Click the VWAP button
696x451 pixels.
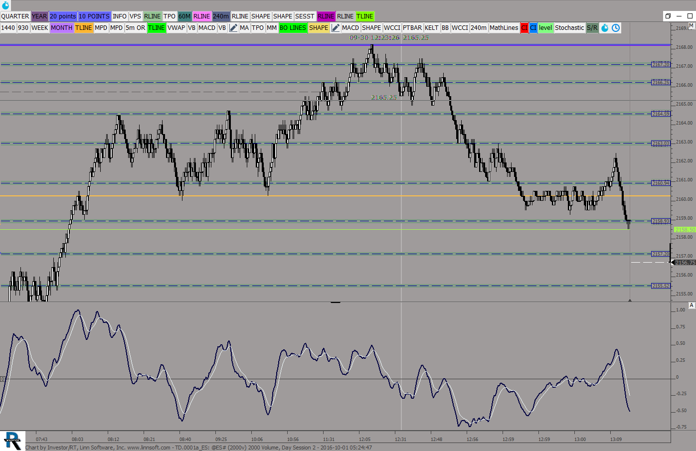tap(176, 28)
